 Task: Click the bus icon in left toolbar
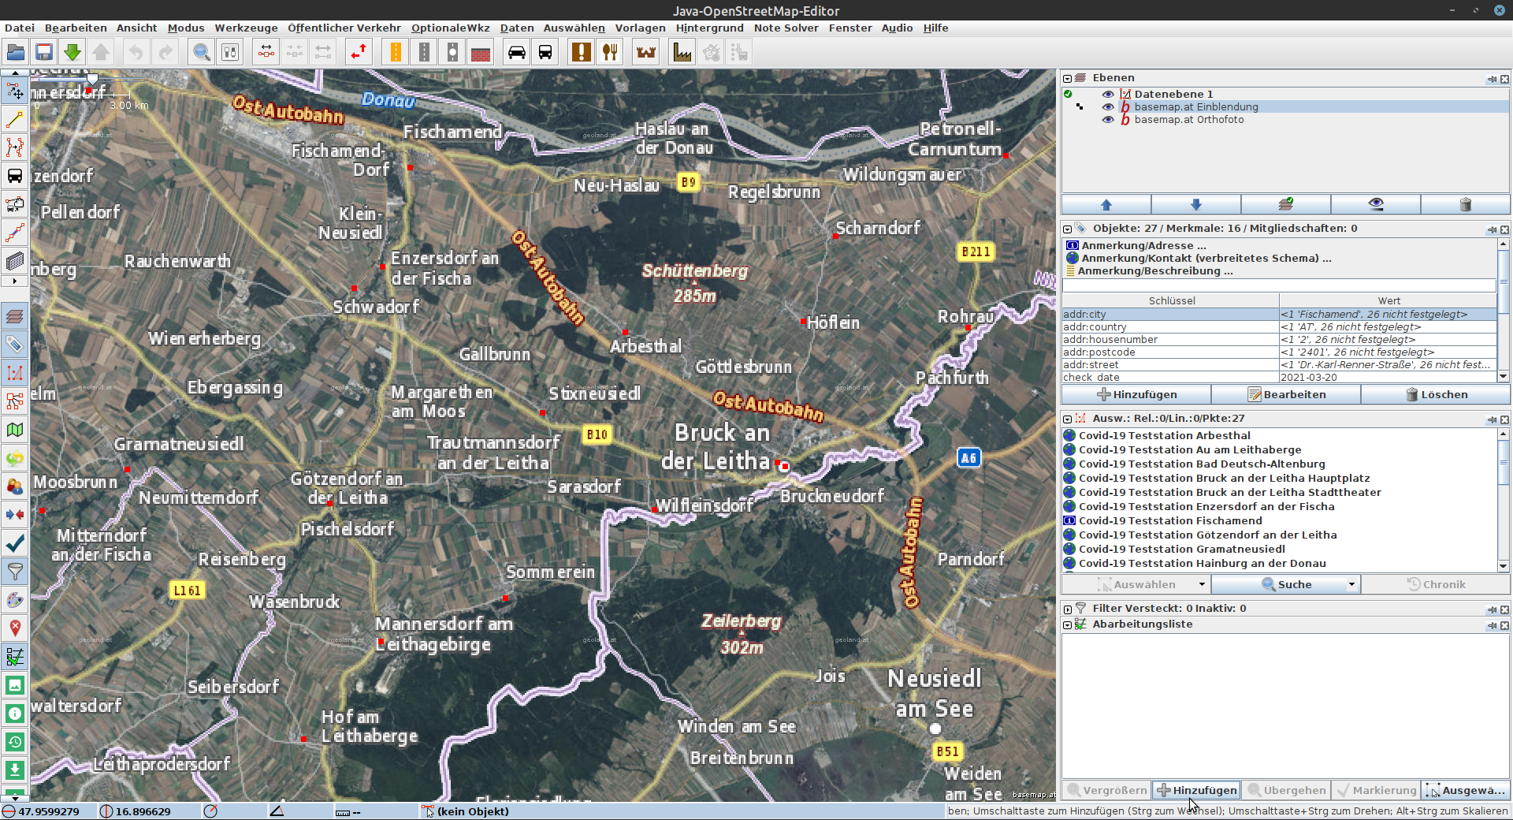point(15,176)
